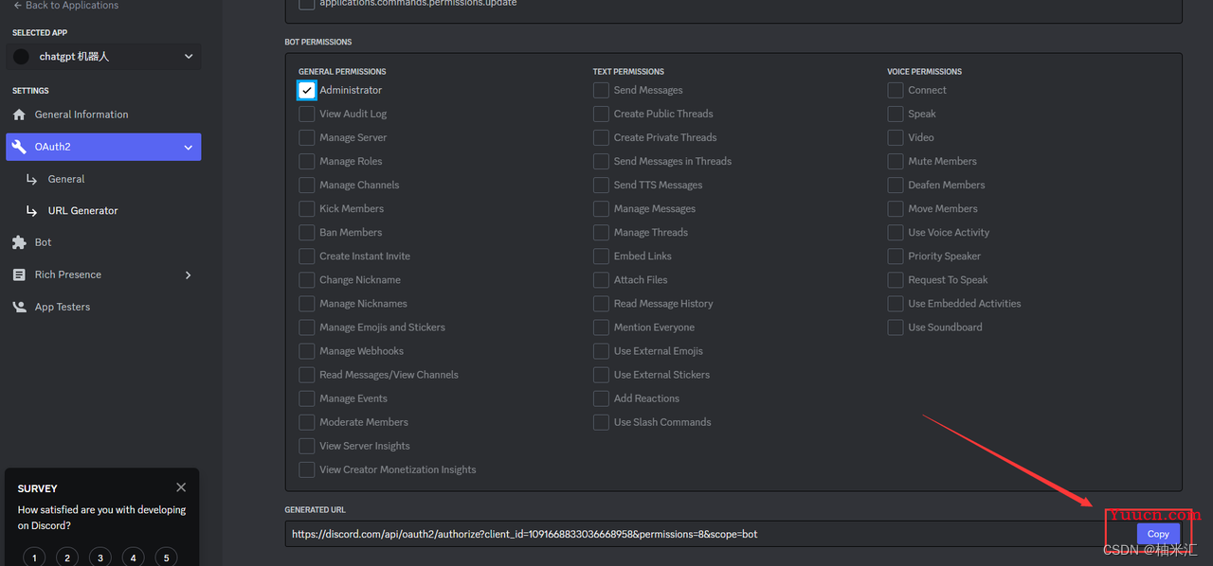Open the selected app dropdown
This screenshot has width=1213, height=566.
click(103, 57)
